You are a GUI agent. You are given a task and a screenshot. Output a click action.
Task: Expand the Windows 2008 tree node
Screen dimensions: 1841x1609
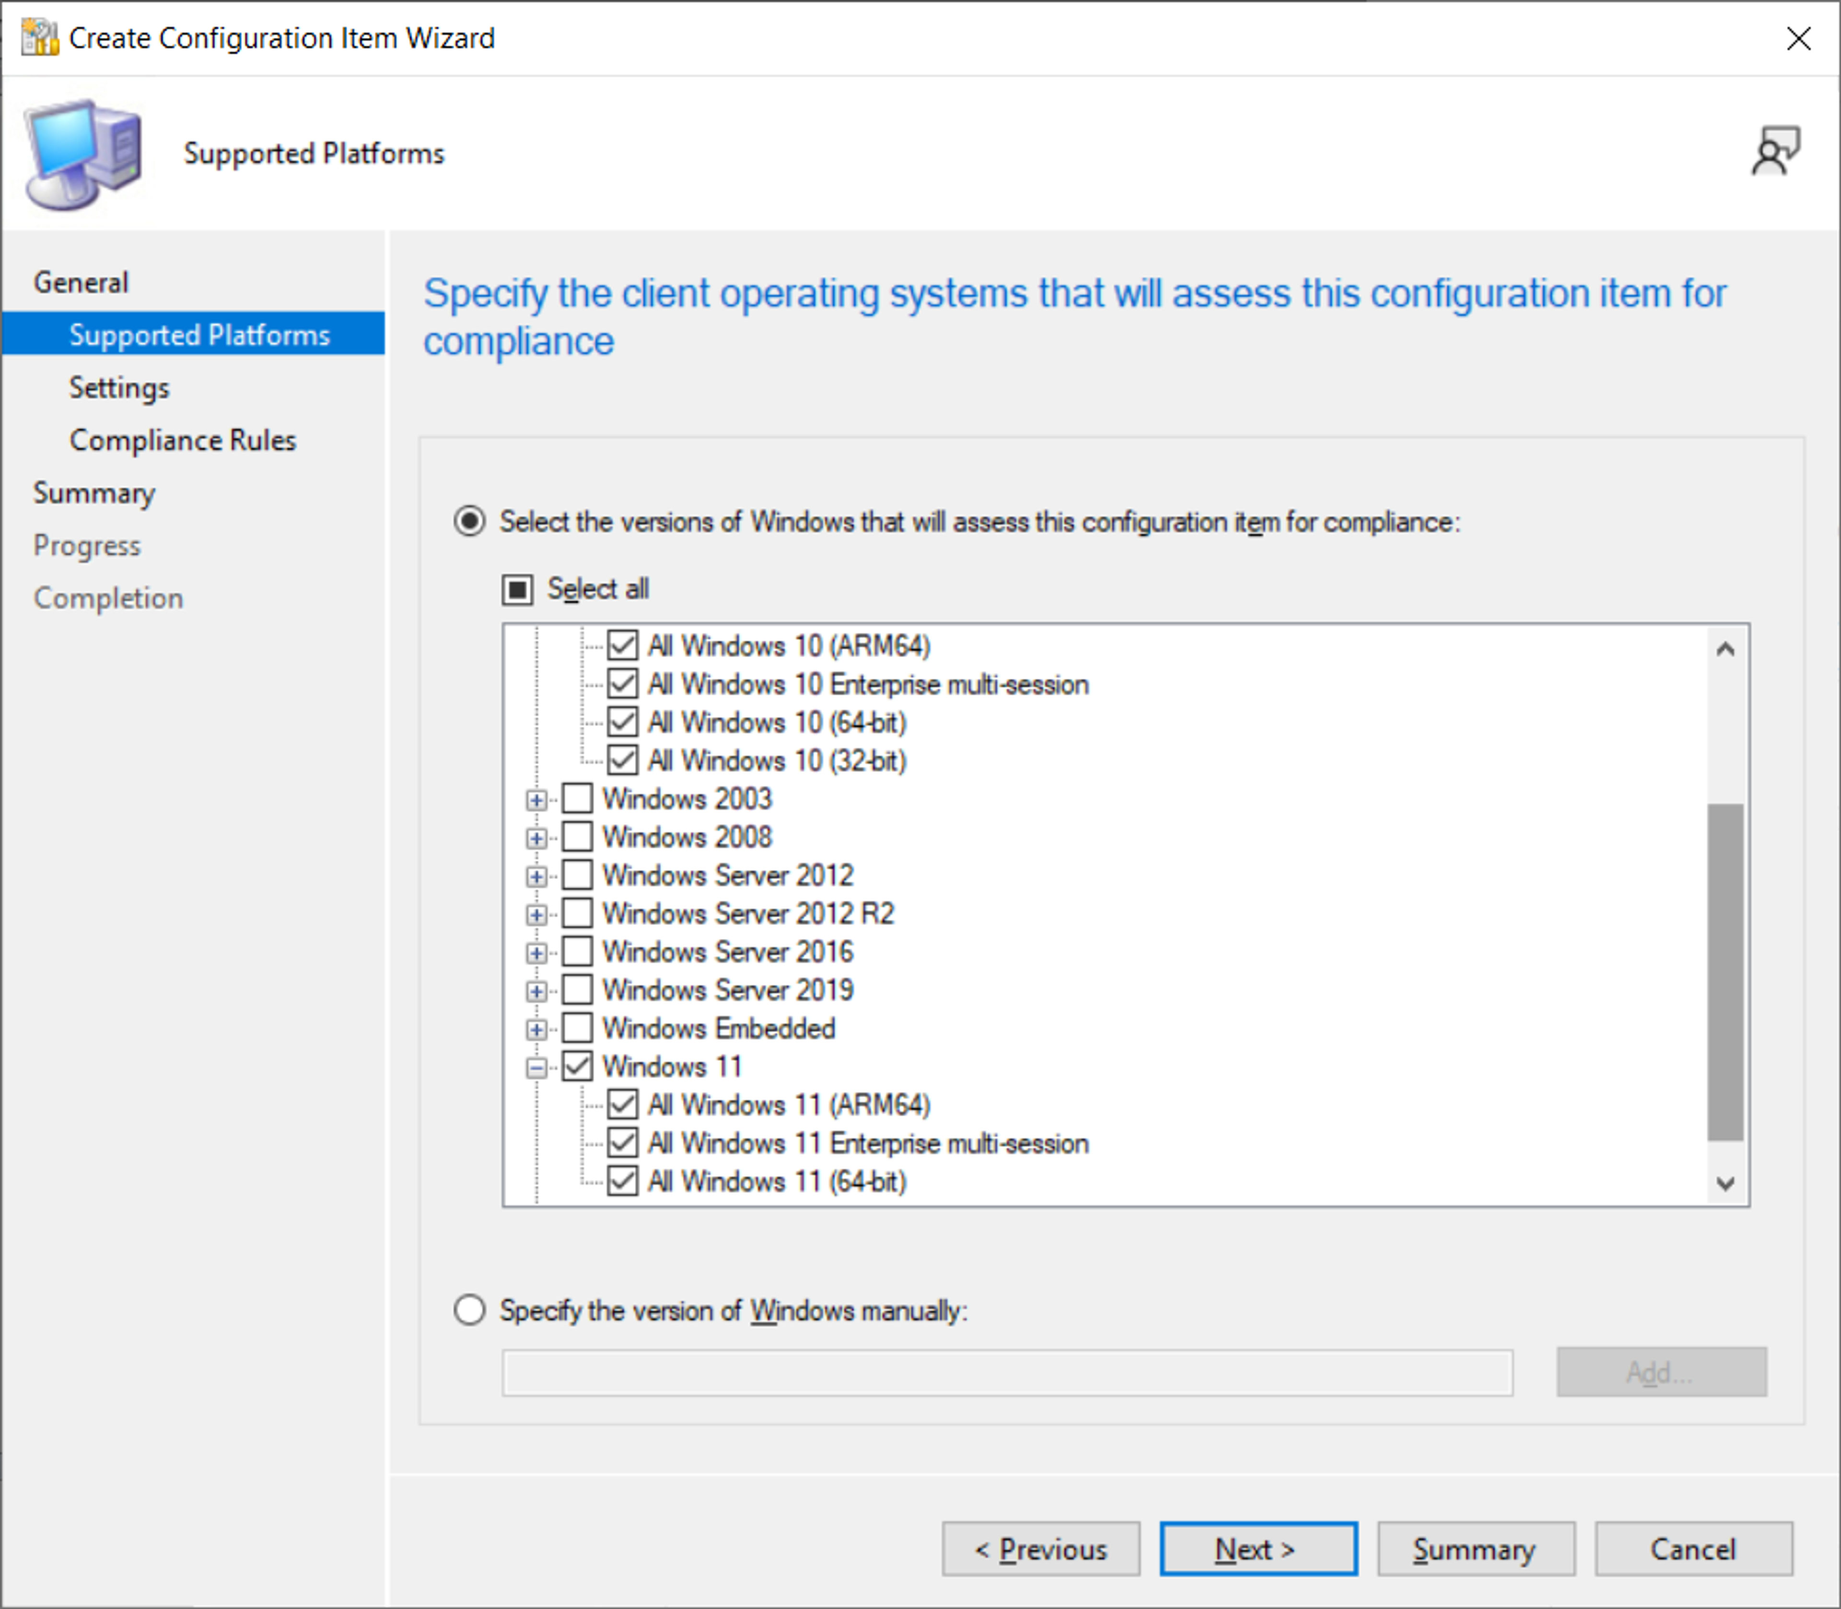[536, 838]
